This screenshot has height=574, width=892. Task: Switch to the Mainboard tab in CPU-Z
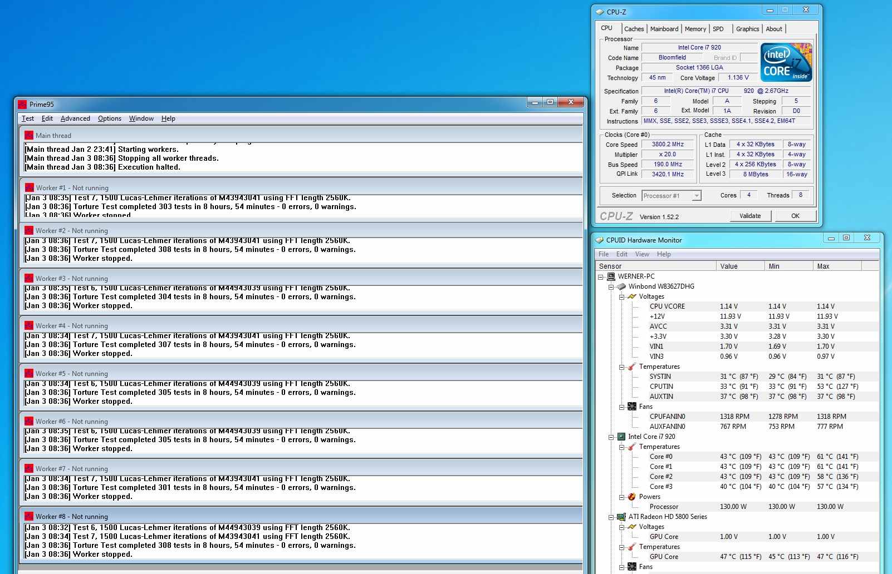click(664, 29)
